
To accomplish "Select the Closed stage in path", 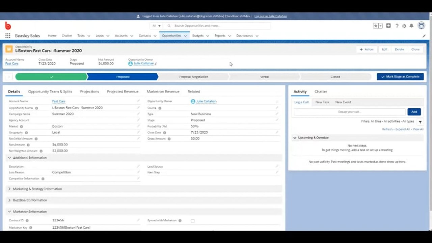I will click(335, 77).
